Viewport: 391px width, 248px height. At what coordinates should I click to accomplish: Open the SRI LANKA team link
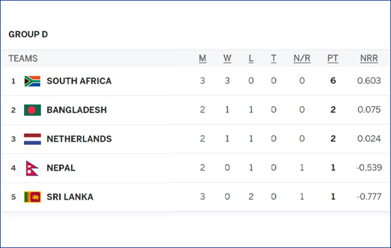click(x=70, y=197)
